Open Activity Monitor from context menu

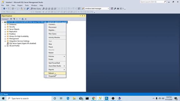[55, 37]
